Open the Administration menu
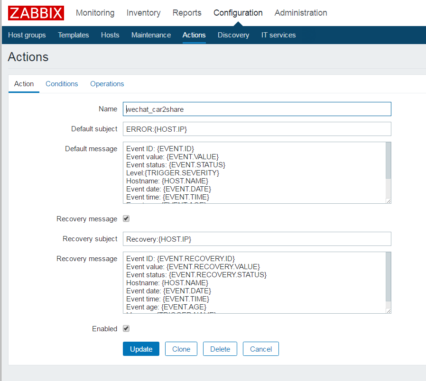The image size is (426, 381). (301, 13)
